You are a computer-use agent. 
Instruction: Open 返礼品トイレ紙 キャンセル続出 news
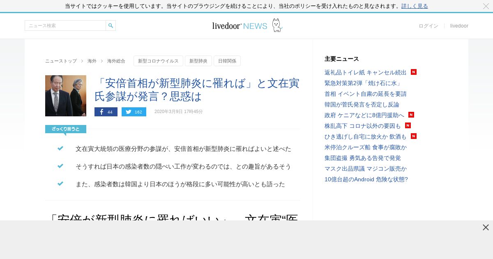point(365,72)
